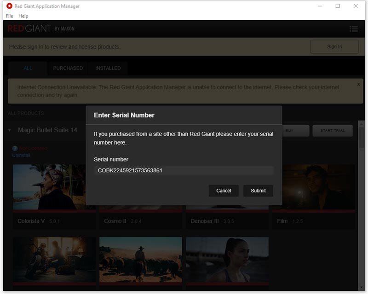Click the Red Giant app icon in title bar
The image size is (368, 294).
9,6
